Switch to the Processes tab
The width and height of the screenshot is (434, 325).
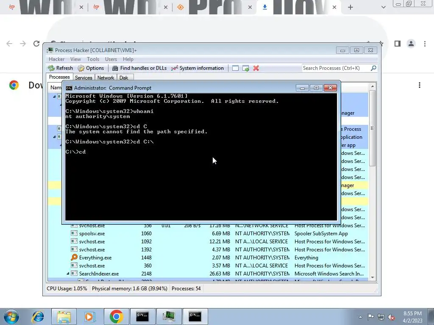pyautogui.click(x=59, y=77)
